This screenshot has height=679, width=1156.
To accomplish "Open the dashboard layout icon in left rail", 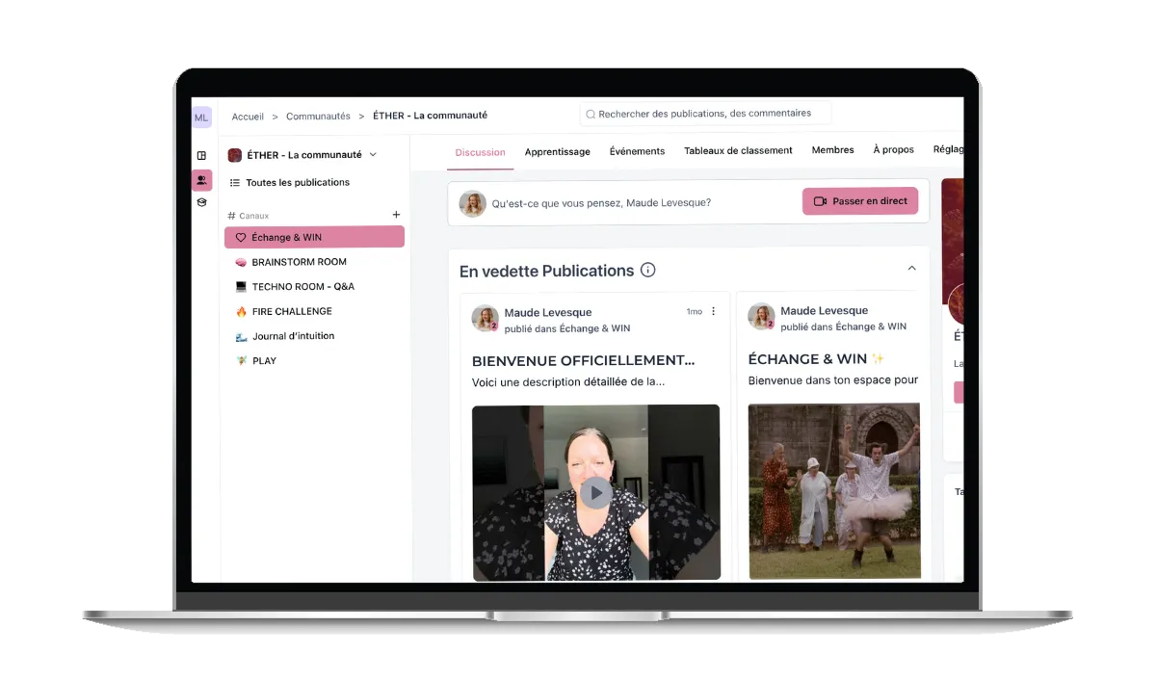I will click(201, 155).
